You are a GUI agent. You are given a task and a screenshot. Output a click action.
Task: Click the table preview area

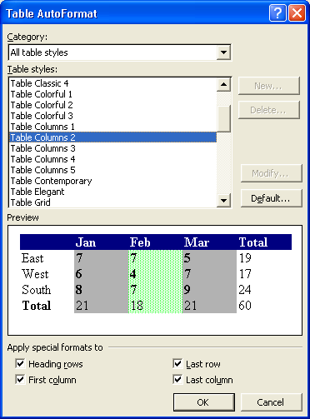[155, 280]
